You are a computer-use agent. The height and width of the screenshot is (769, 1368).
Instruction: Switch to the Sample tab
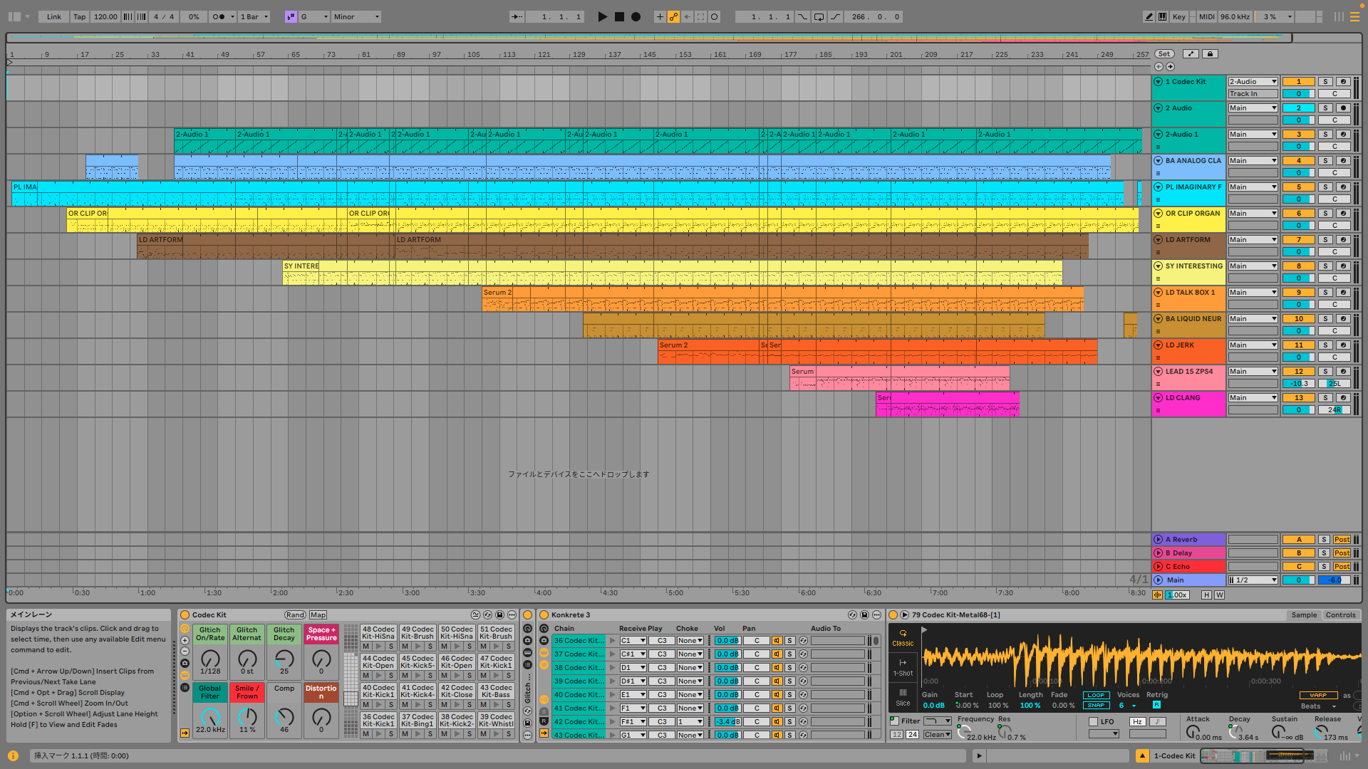click(x=1304, y=614)
